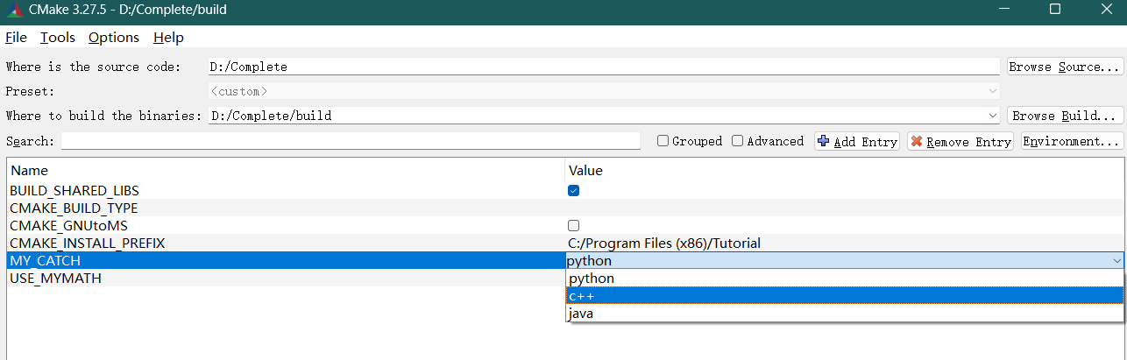Click the Browse Build button
Image resolution: width=1127 pixels, height=360 pixels.
(1066, 116)
